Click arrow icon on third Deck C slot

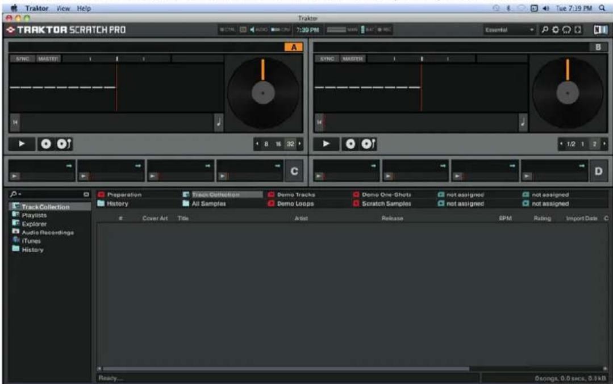pyautogui.click(x=207, y=166)
